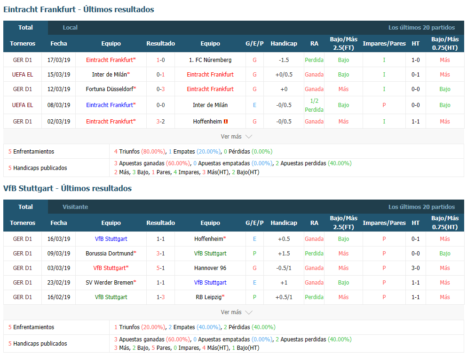Click the 1-3 result against RB Leipzig
467x355 pixels.
pos(160,297)
